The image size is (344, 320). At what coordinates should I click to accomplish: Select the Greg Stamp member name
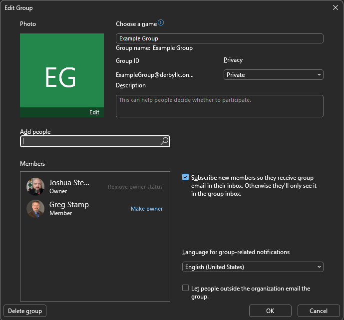(68, 205)
